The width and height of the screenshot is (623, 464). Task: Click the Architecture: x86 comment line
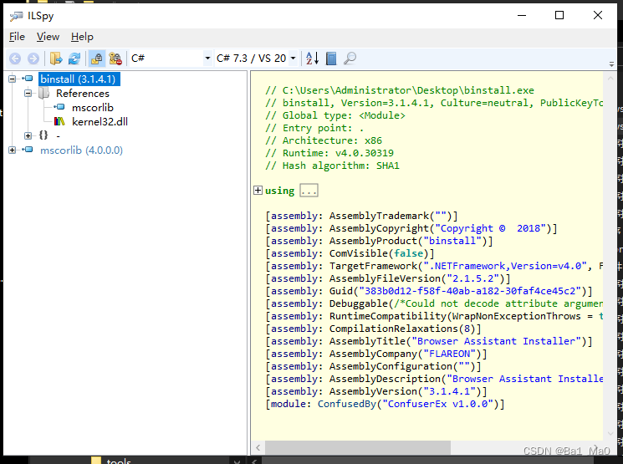click(324, 140)
